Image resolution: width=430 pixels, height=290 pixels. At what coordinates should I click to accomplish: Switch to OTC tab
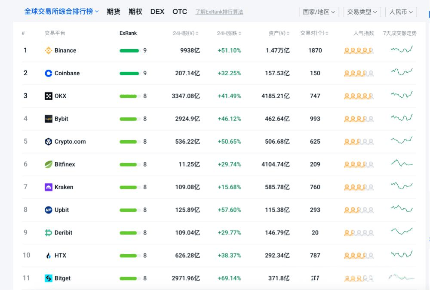point(180,12)
